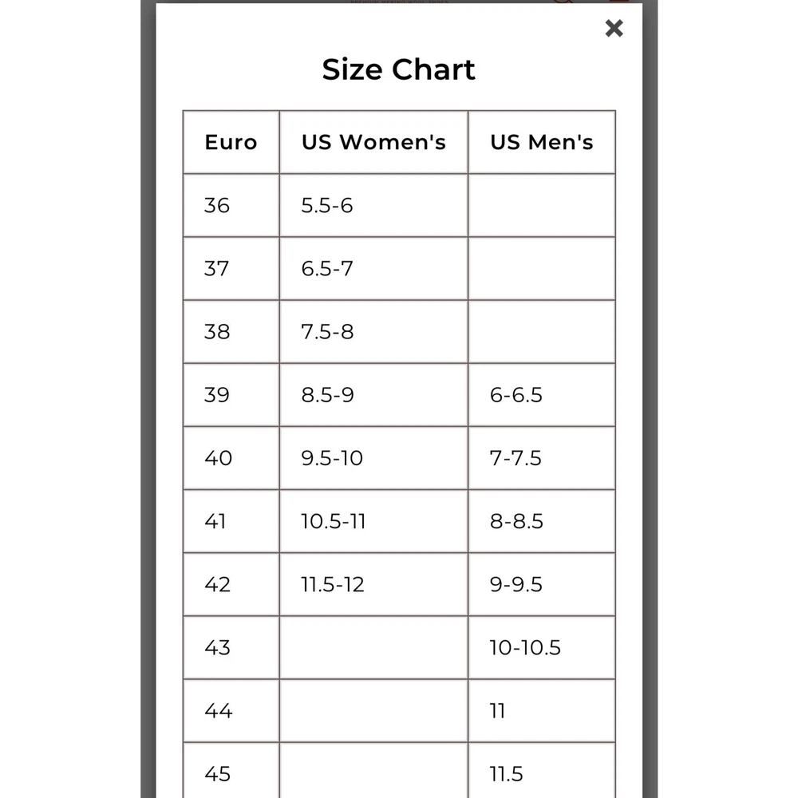
Task: Click the 8.5-9 women's size cell
Action: tap(373, 394)
